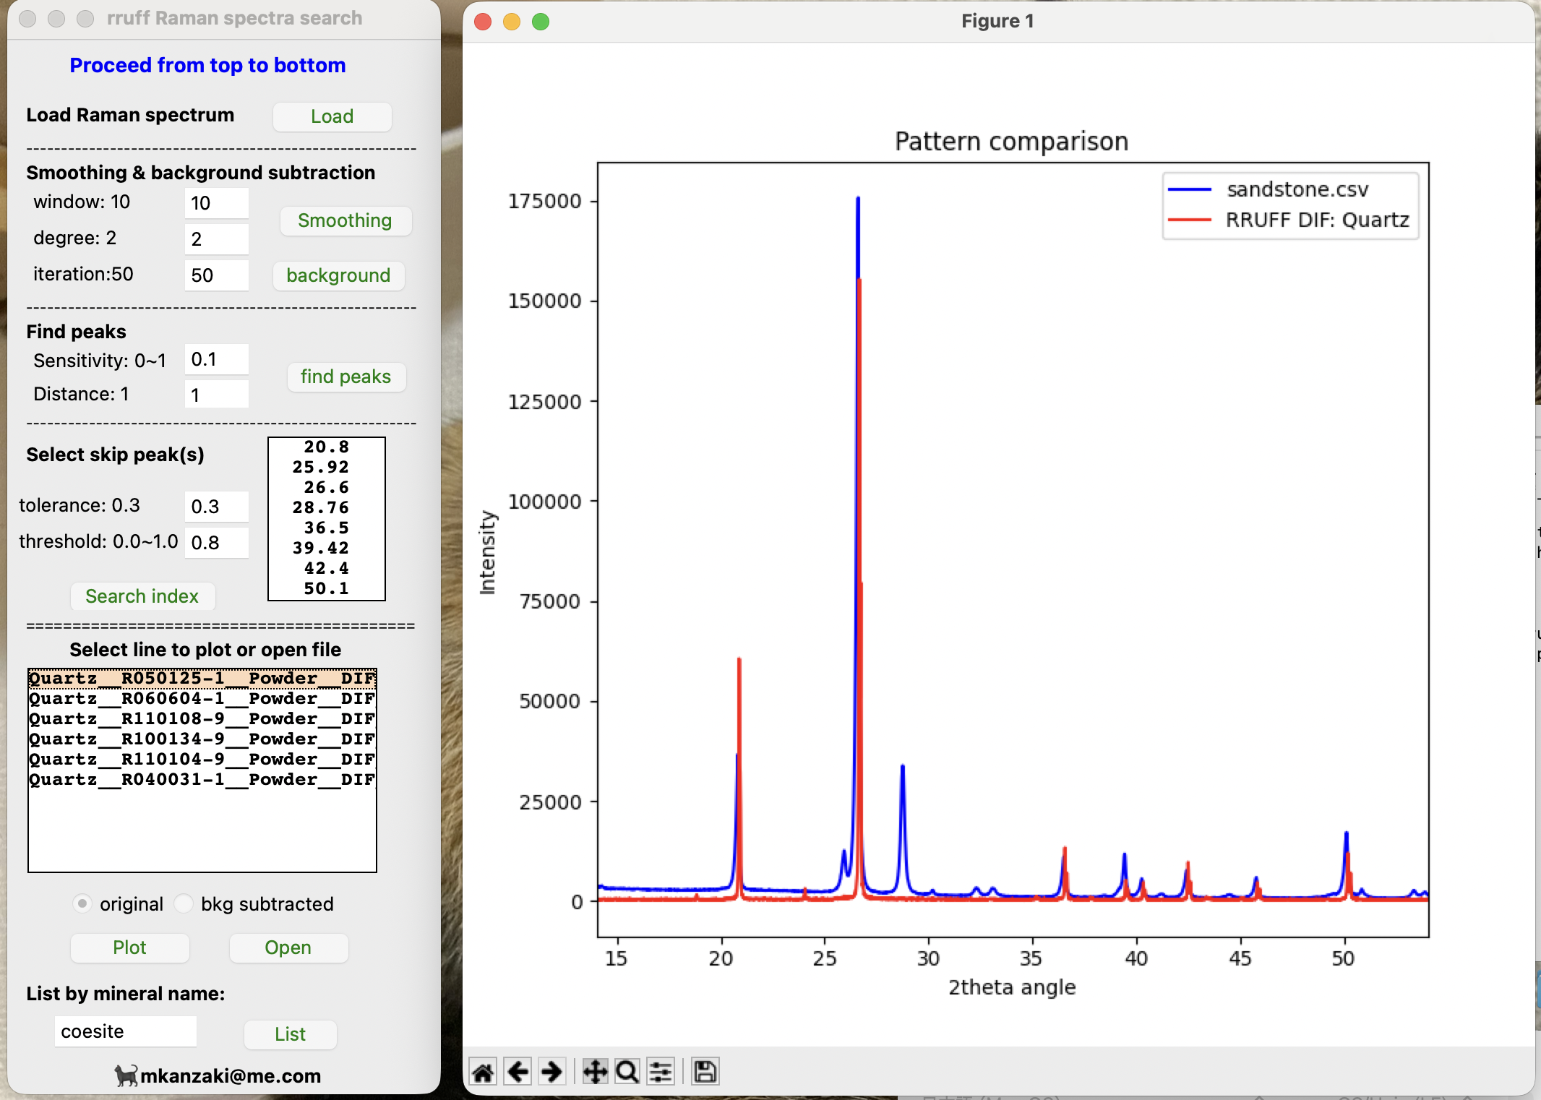Select Quartz R060604-1 Powder DIF line
The height and width of the screenshot is (1100, 1541).
click(x=202, y=699)
